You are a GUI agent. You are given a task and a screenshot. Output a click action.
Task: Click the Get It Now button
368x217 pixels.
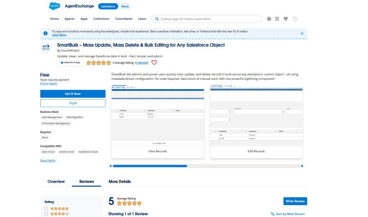click(x=73, y=94)
